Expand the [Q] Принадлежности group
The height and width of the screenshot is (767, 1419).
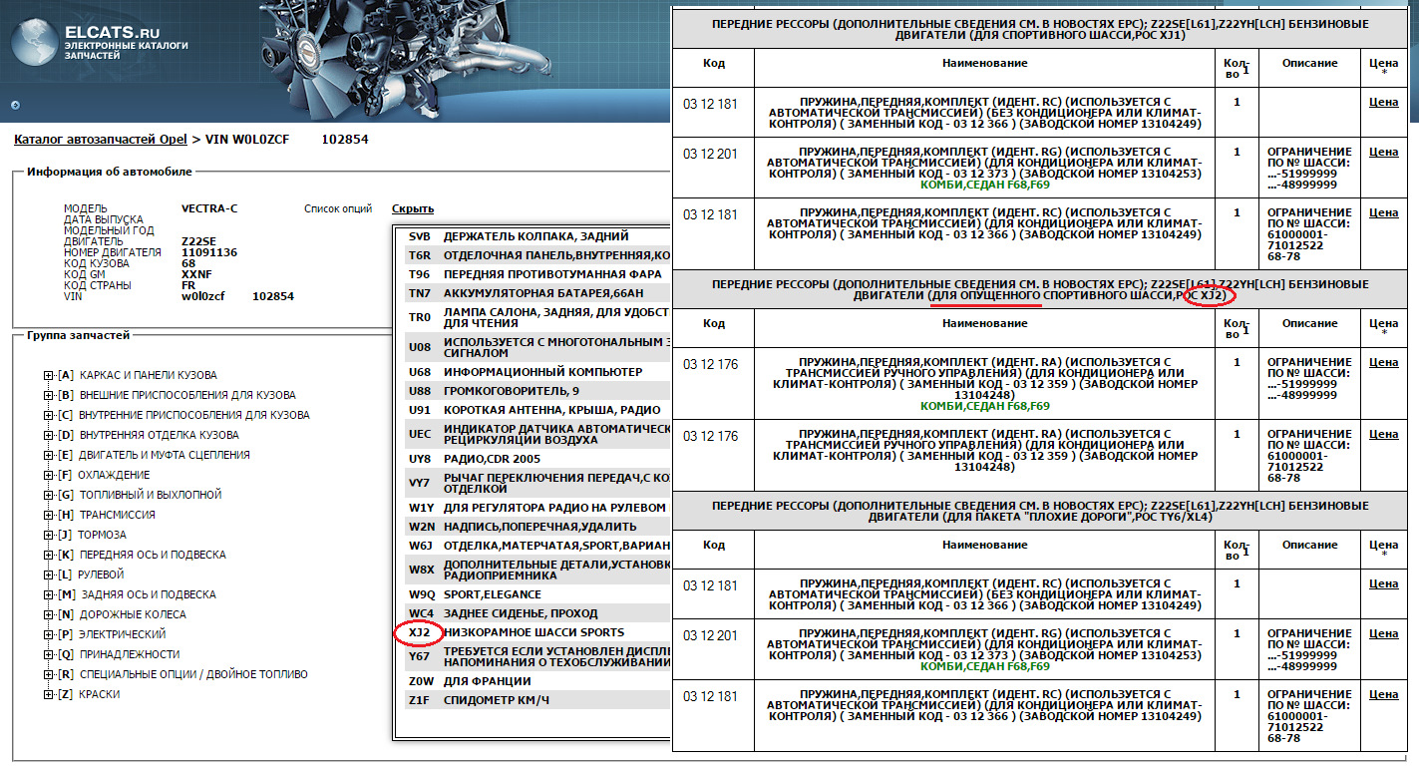48,654
